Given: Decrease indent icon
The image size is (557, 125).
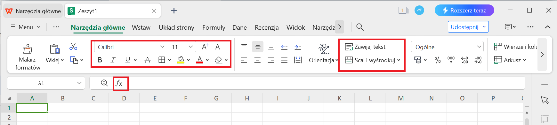Looking at the screenshot, I should tap(285, 47).
